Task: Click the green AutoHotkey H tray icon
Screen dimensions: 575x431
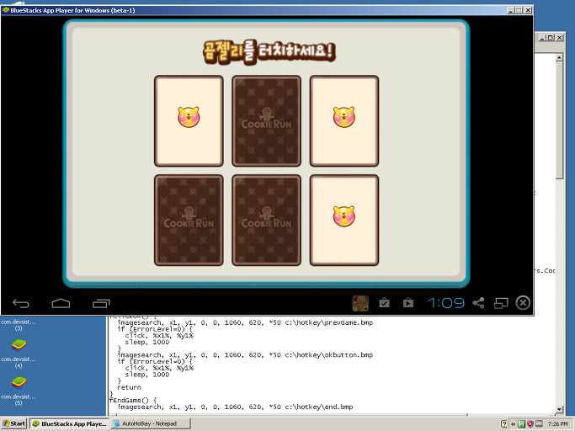Action: [521, 424]
